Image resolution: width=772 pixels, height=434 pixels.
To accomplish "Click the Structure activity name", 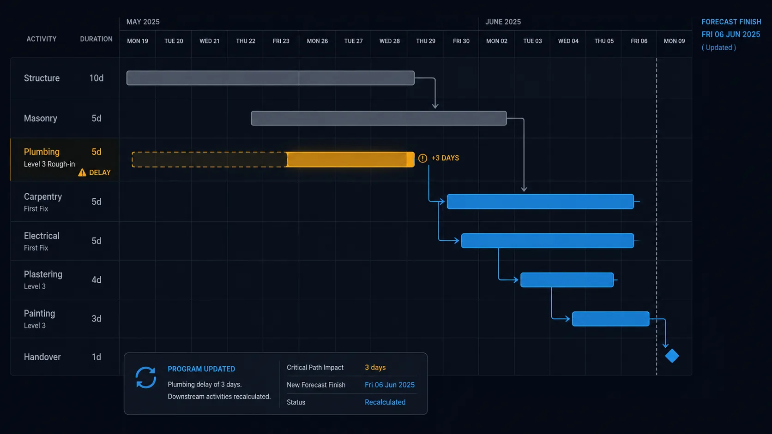I will 42,78.
